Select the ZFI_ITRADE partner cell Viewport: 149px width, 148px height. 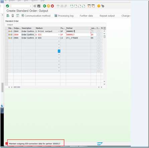click(78, 38)
